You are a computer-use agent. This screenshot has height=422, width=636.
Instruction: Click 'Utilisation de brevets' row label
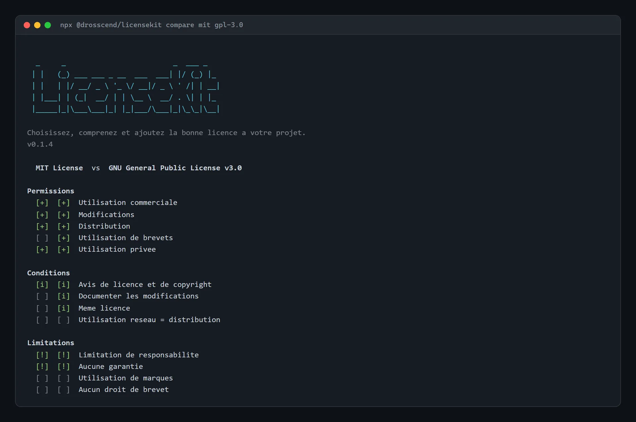point(126,238)
